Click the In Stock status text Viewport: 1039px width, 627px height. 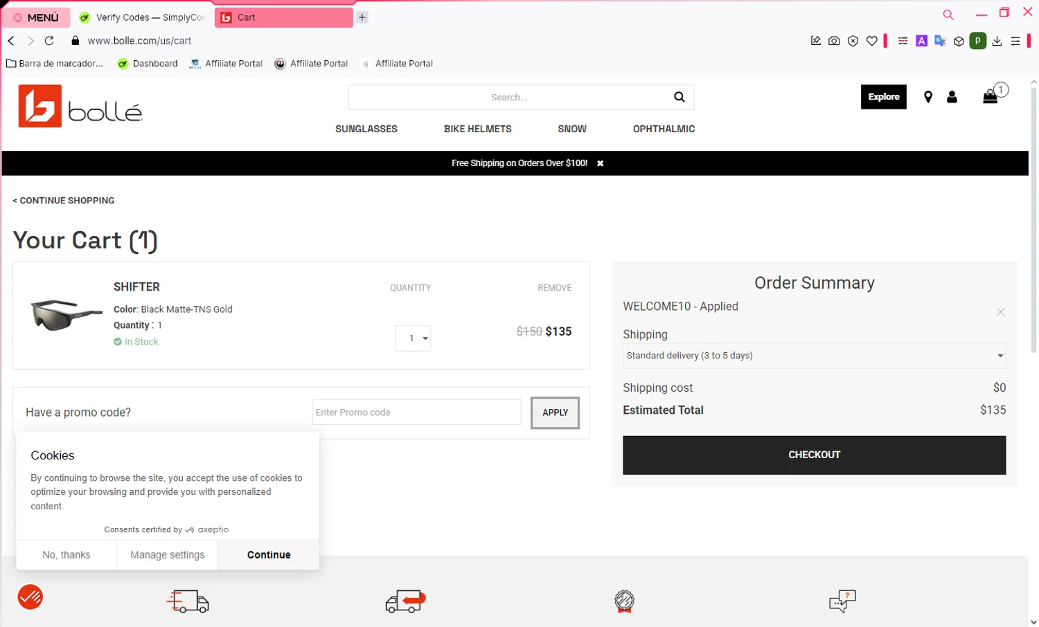141,342
